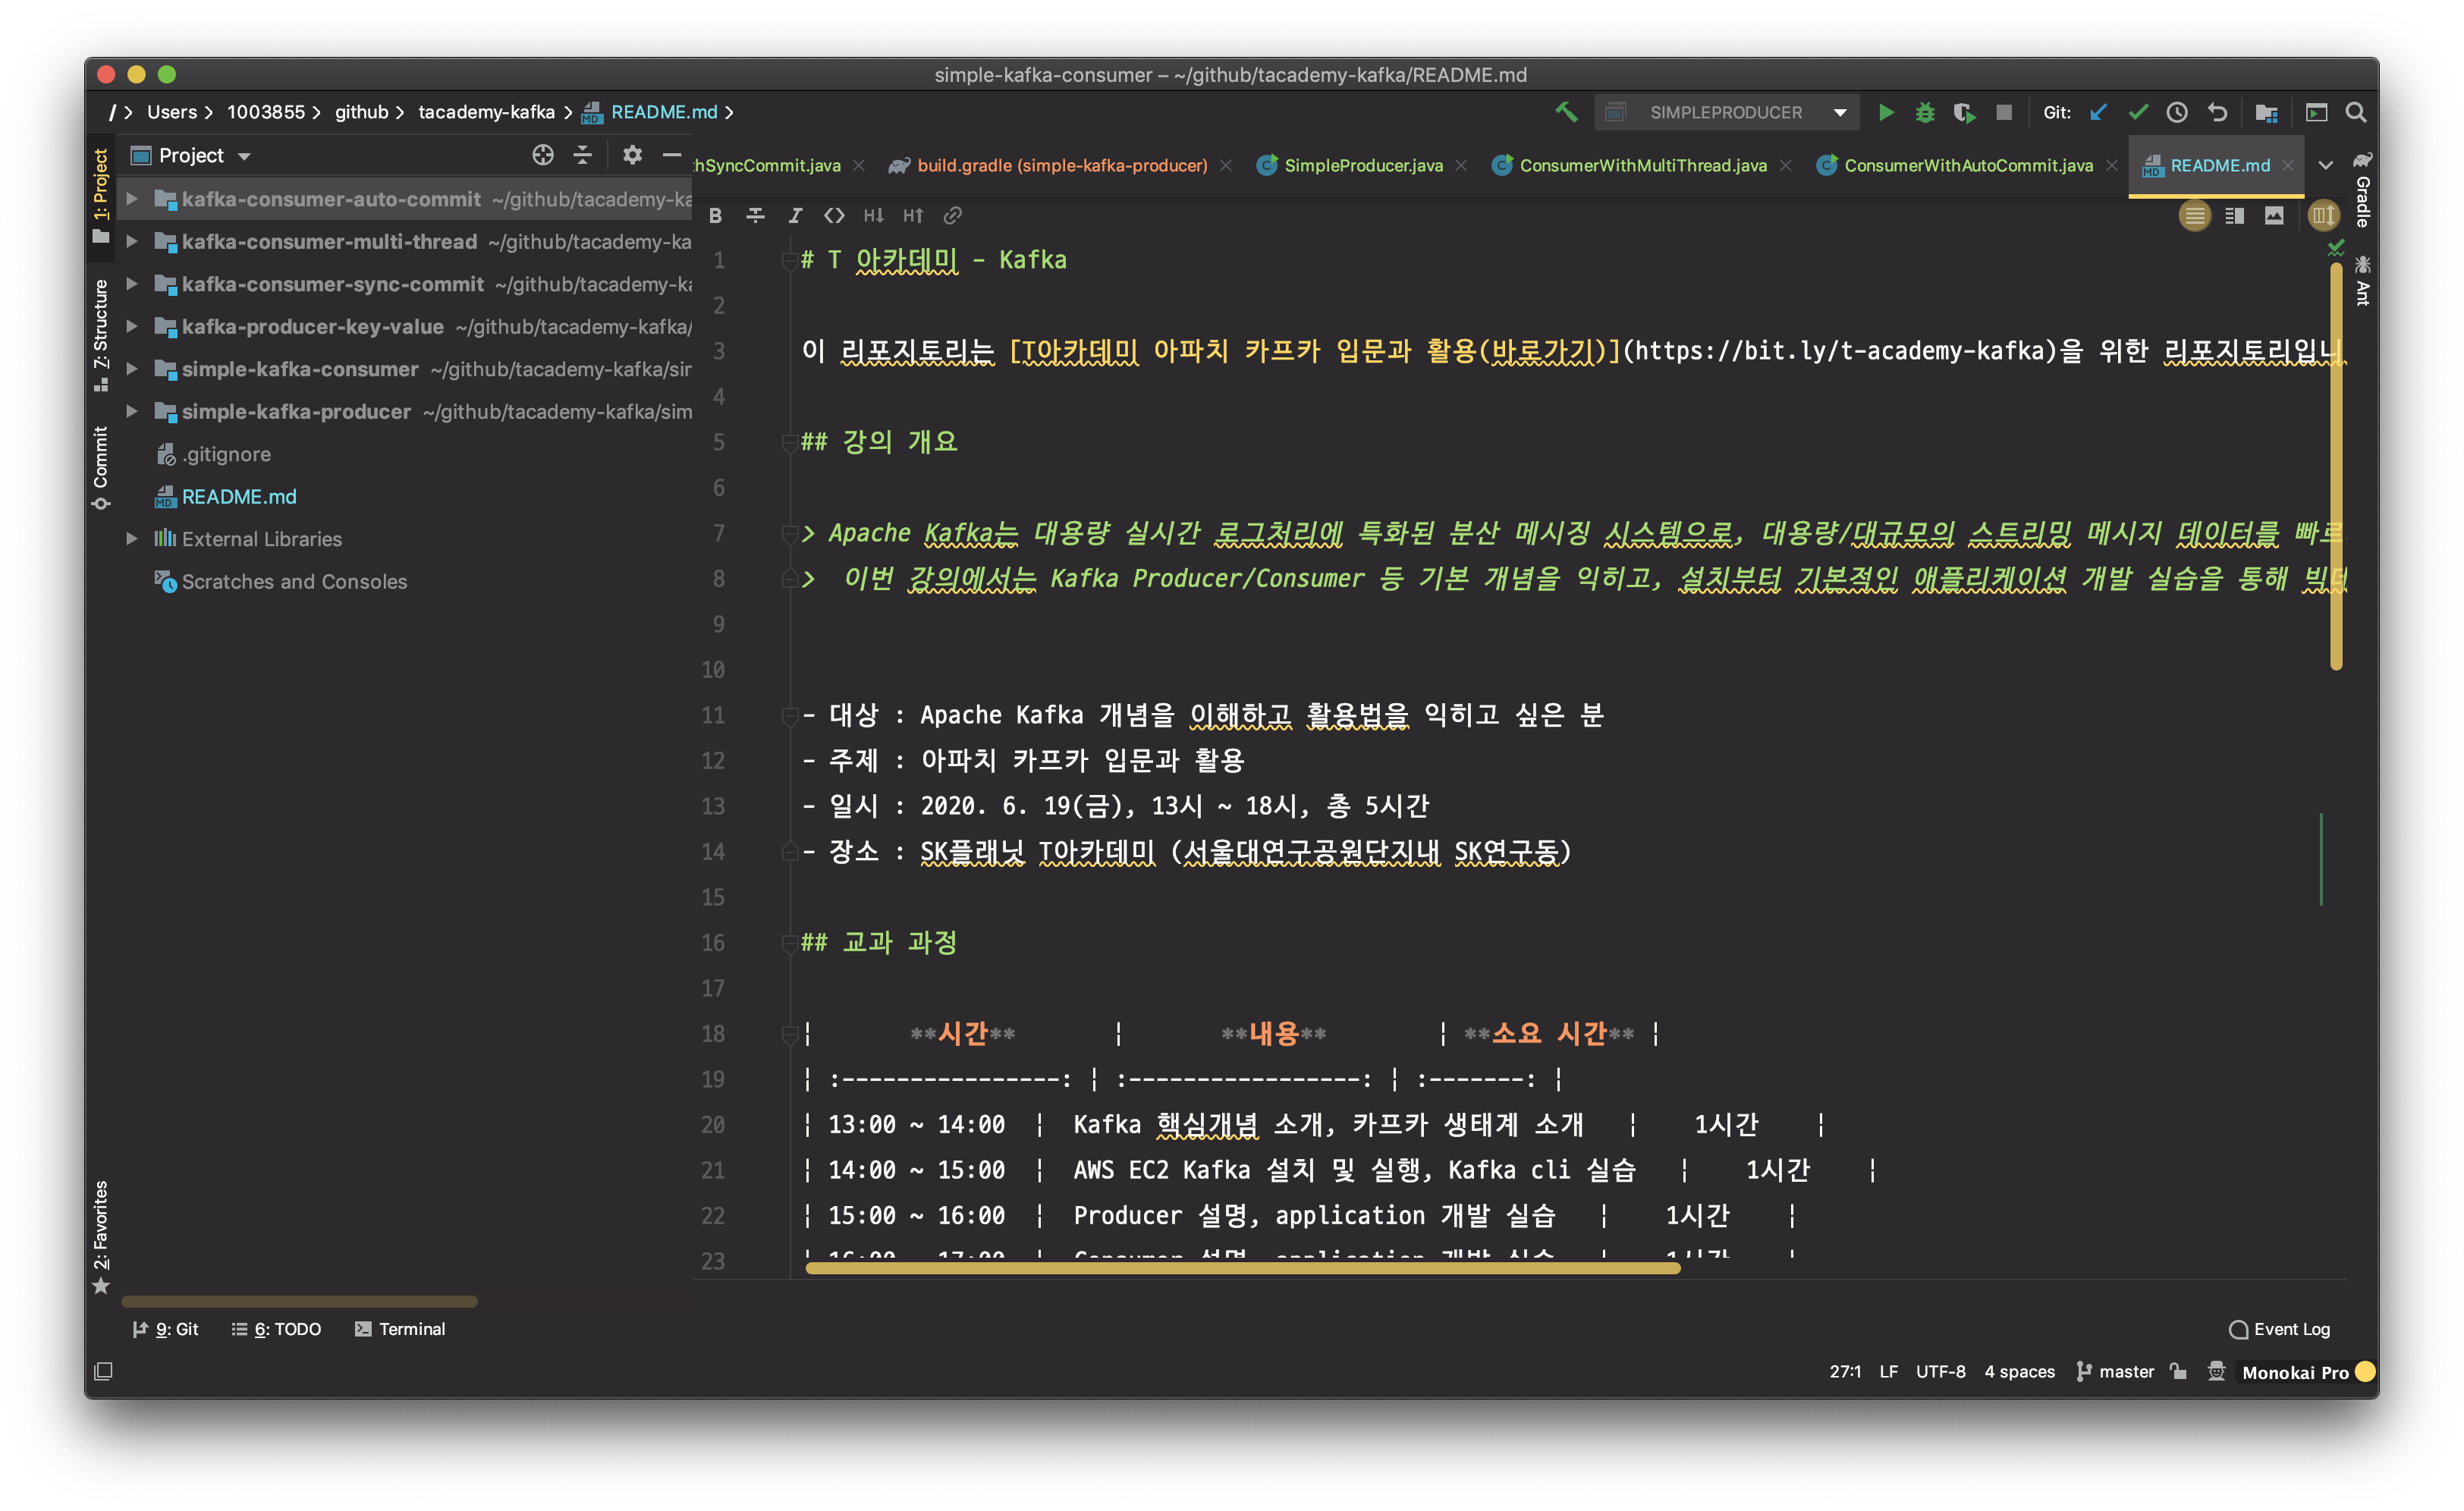Image resolution: width=2464 pixels, height=1511 pixels.
Task: Increase header level H↑ button
Action: 913,215
